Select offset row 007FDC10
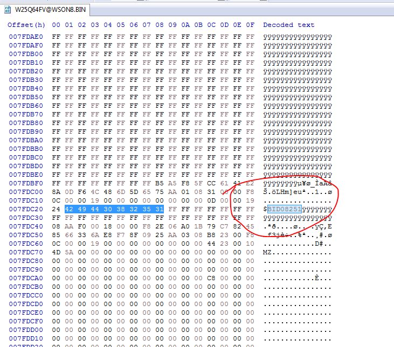Image resolution: width=394 pixels, height=347 pixels. tap(26, 200)
